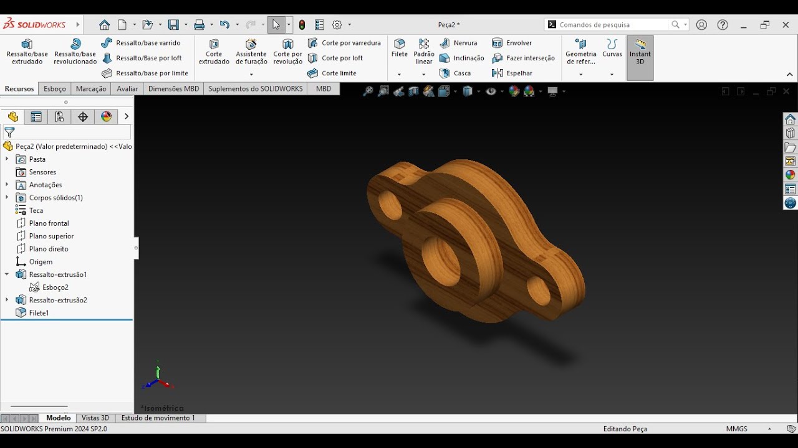Open Geometria de referência dropdown arrow
The image size is (798, 448).
coord(580,75)
